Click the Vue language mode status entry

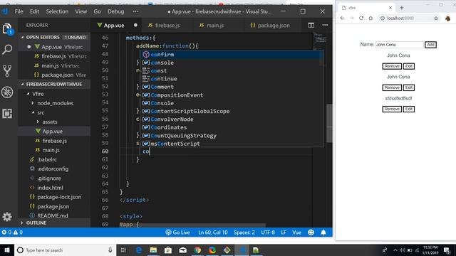296,233
